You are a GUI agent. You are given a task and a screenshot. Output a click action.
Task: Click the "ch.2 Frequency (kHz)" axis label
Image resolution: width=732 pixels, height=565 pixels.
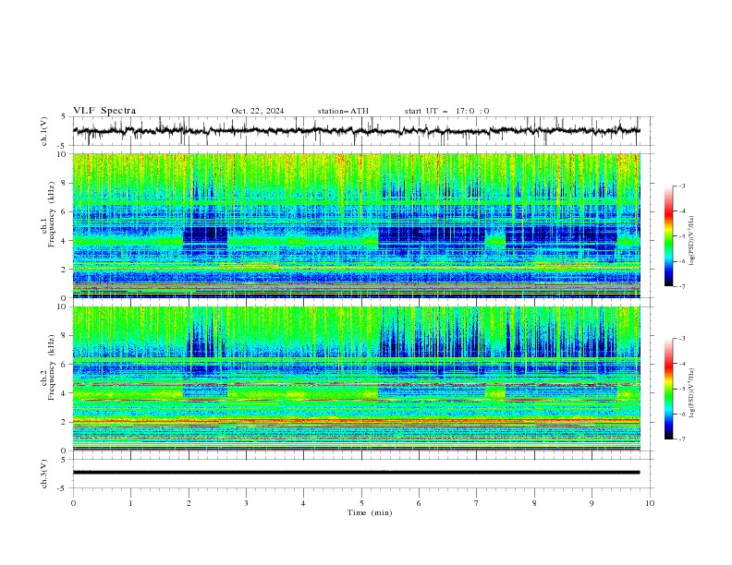[48, 367]
